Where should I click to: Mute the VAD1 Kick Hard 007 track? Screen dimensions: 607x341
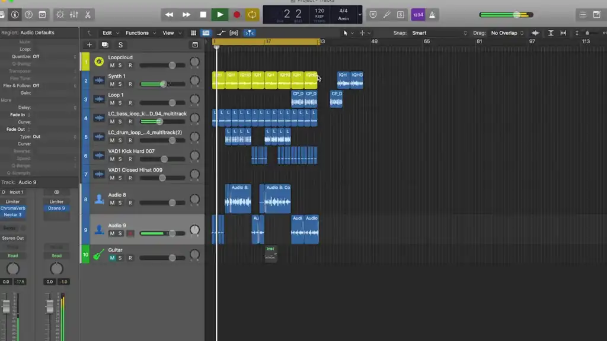click(112, 159)
